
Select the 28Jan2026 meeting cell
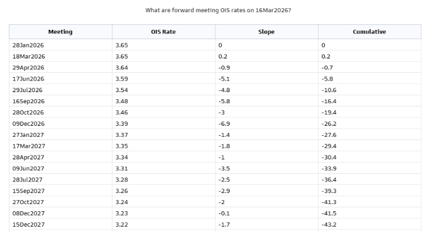(28, 45)
